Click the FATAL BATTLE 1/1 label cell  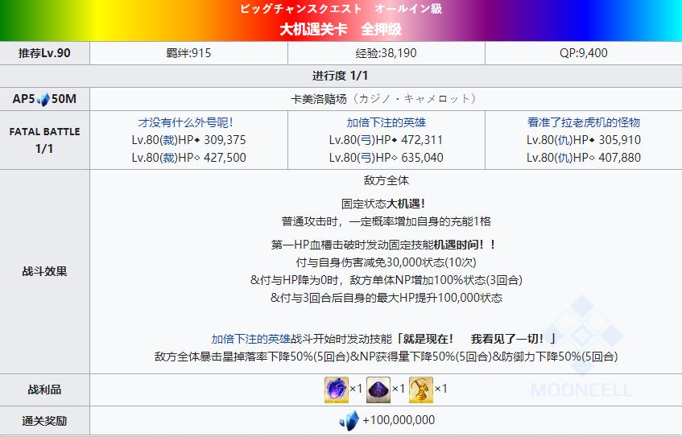point(44,140)
